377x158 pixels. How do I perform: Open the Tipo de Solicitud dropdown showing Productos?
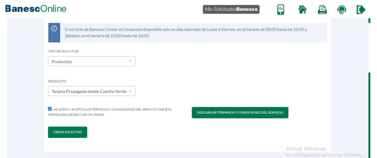[92, 61]
